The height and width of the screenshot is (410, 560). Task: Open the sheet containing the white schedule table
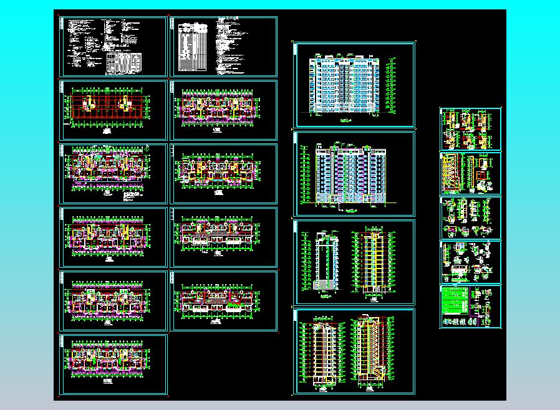[x=224, y=46]
